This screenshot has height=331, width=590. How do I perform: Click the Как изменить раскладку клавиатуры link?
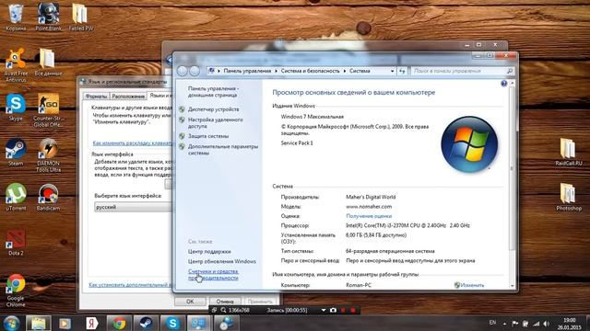coord(132,143)
